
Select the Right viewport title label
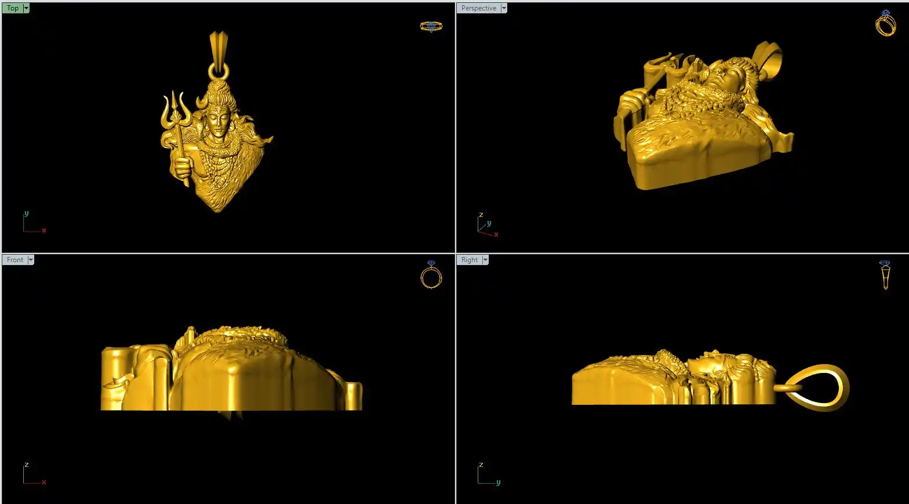(470, 260)
